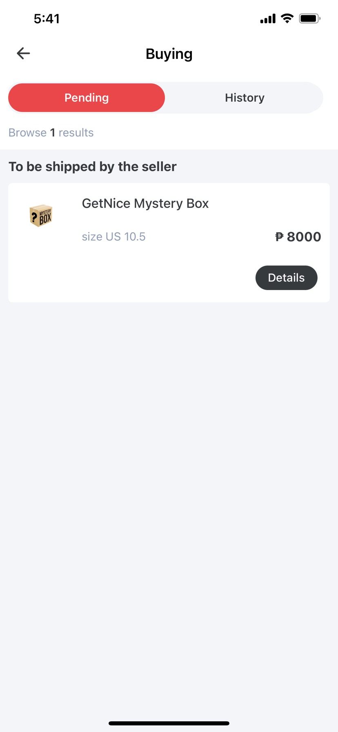338x732 pixels.
Task: Open the Mystery Box product image
Action: pos(41,216)
